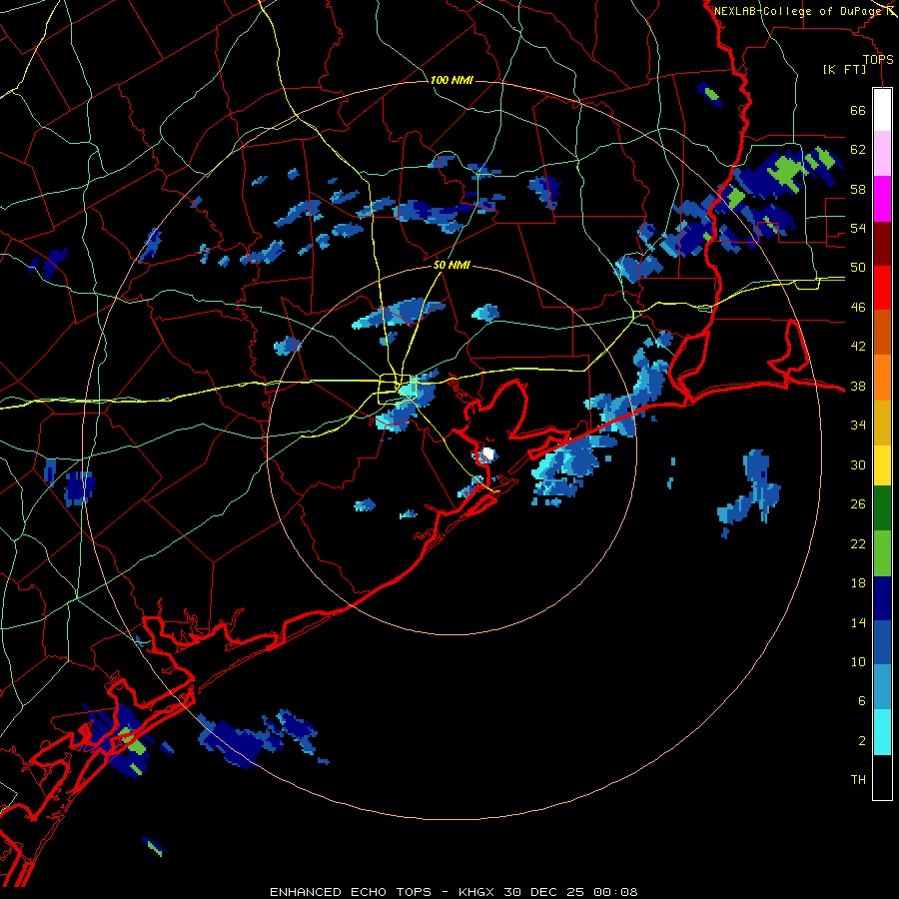Click the 'TOPS' legend title
The width and height of the screenshot is (899, 899).
[x=878, y=60]
